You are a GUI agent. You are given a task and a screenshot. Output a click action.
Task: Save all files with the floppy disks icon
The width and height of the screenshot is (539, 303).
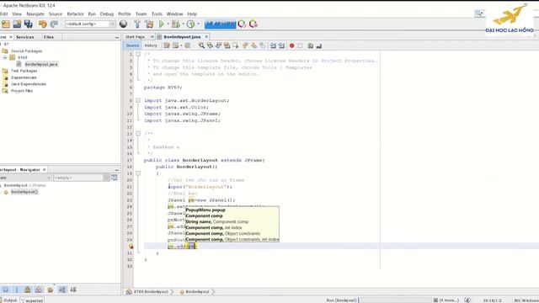click(x=28, y=24)
